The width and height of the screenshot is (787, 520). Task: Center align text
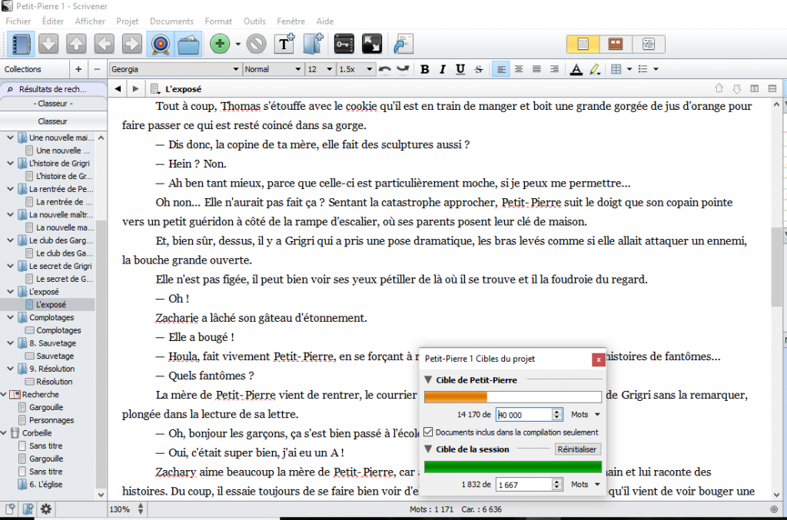pos(519,69)
